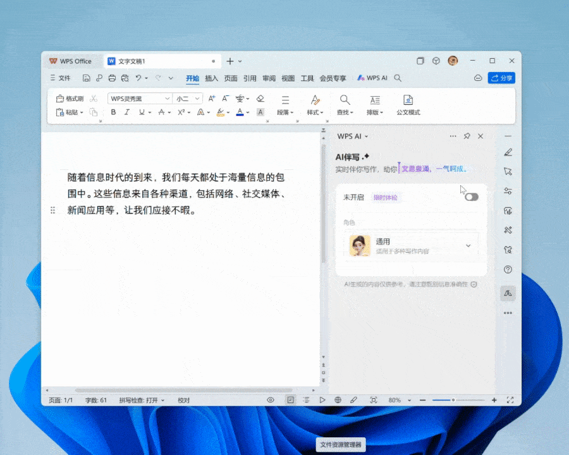The height and width of the screenshot is (455, 569).
Task: Click the Save icon in quick access toolbar
Action: [86, 78]
